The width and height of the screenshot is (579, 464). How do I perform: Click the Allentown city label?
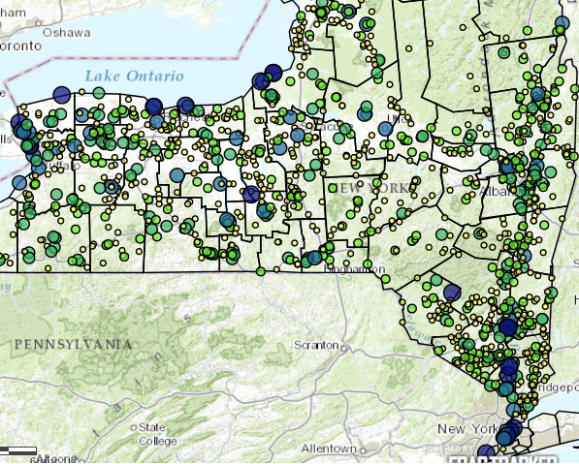(329, 449)
